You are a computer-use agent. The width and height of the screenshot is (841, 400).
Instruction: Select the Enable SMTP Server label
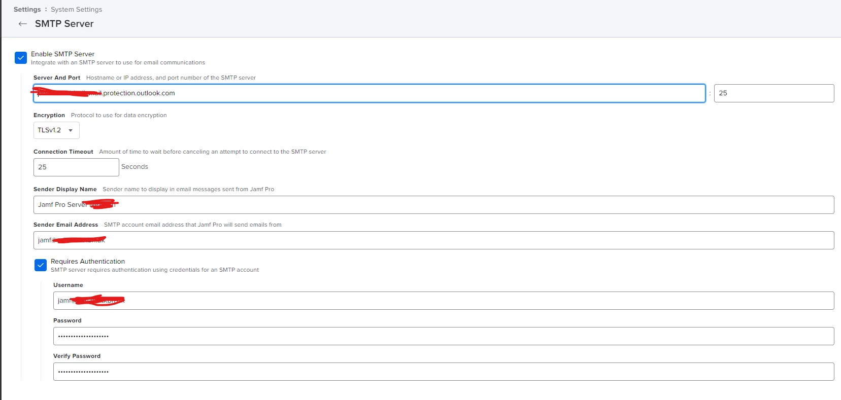(62, 54)
